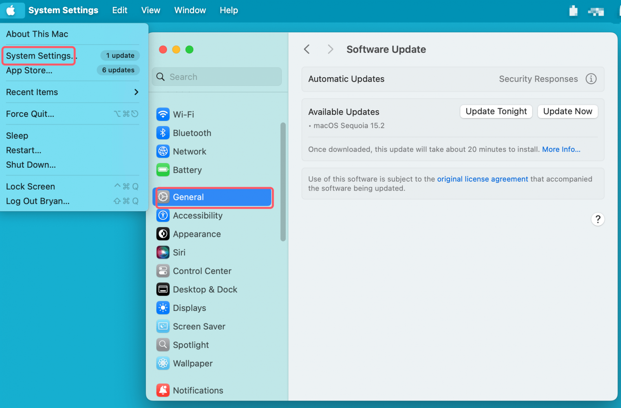Click the Automatic Updates info icon
The height and width of the screenshot is (408, 621).
click(591, 79)
